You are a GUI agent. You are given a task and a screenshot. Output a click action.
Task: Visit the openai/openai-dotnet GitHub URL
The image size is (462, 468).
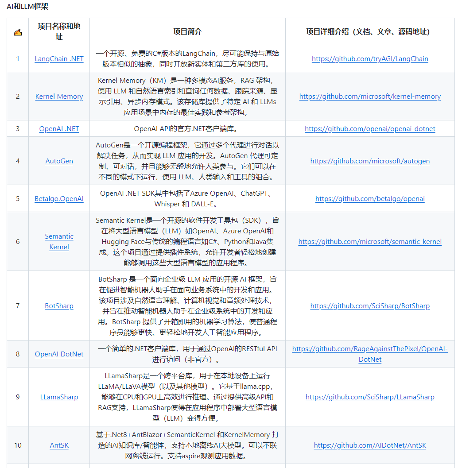[370, 129]
